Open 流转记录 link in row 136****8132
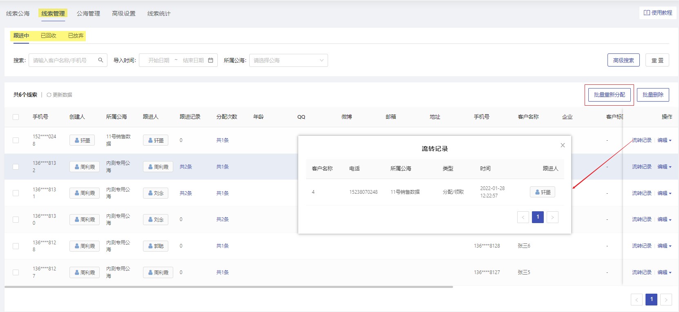Image resolution: width=679 pixels, height=312 pixels. tap(642, 167)
